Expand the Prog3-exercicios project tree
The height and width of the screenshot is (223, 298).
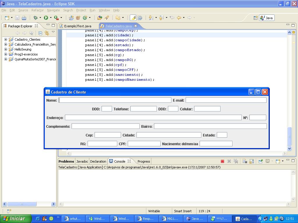(x=6, y=54)
